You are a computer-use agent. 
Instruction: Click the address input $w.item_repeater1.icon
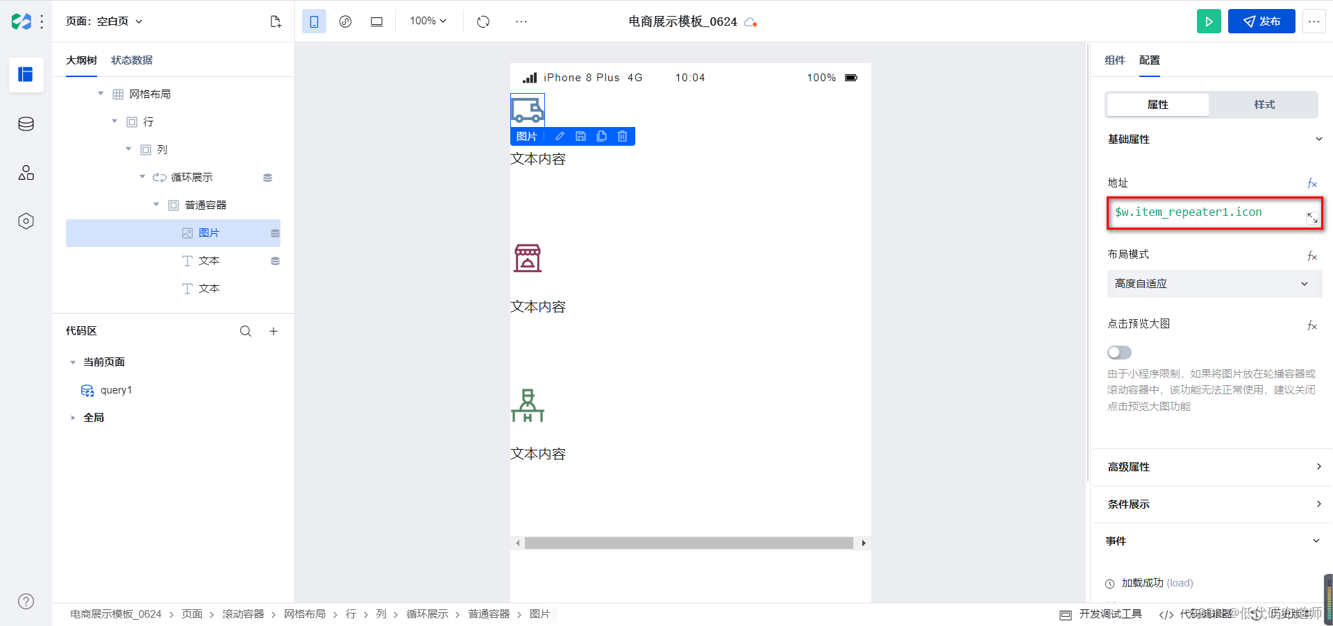(x=1214, y=213)
